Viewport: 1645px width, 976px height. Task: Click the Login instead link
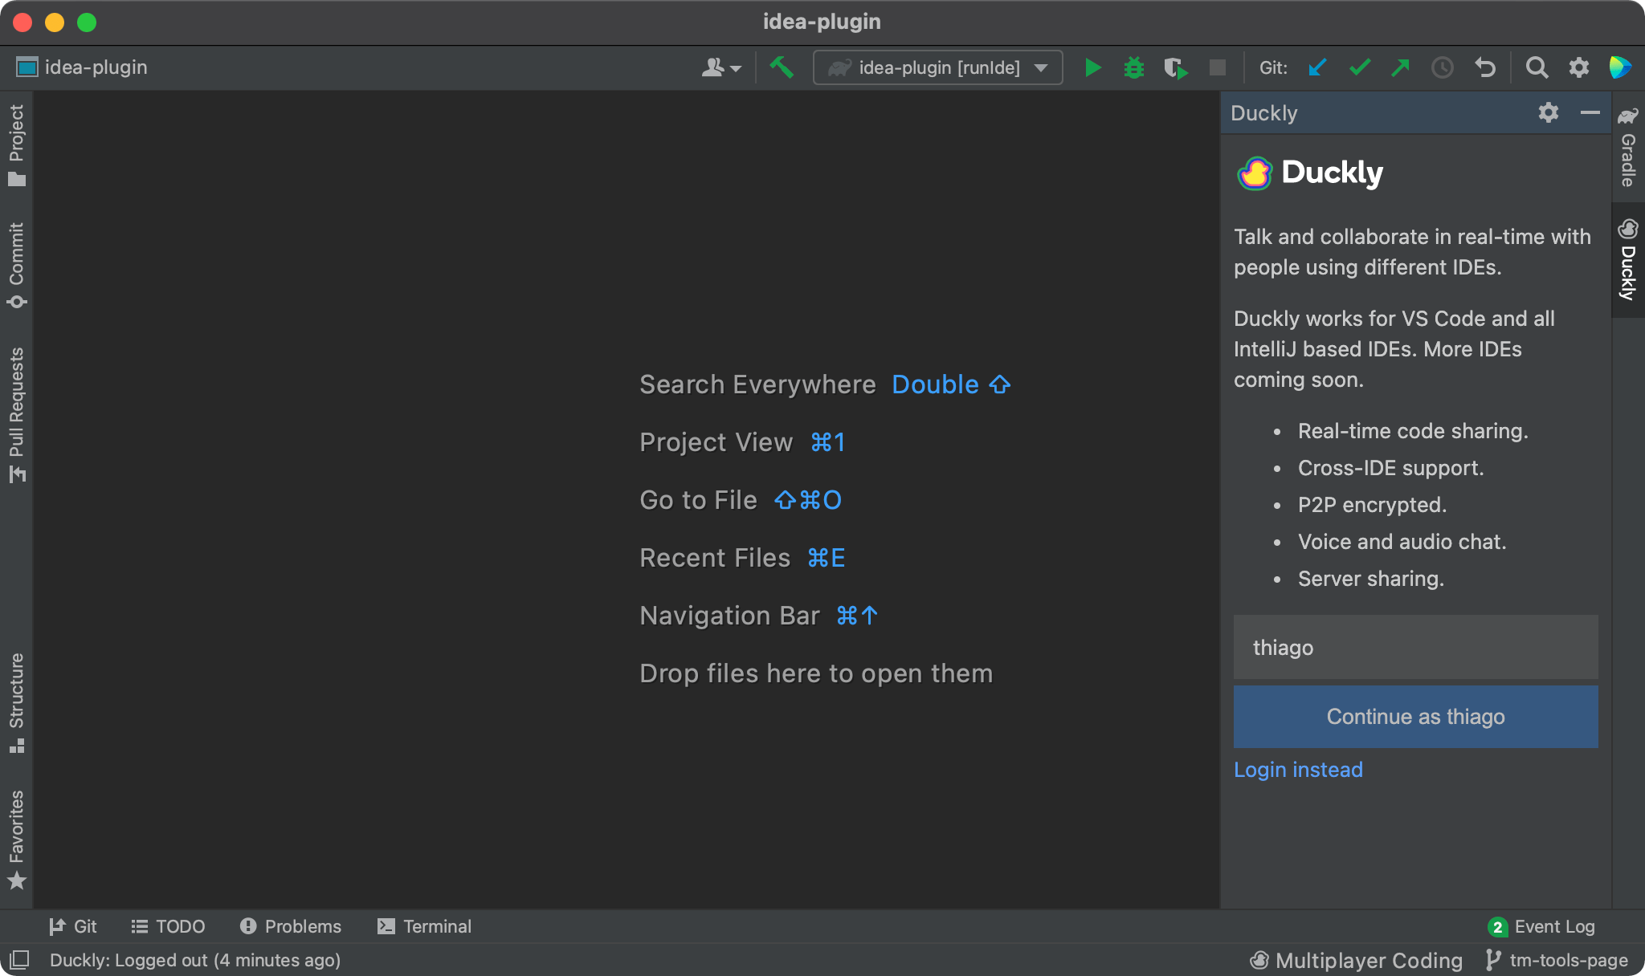pyautogui.click(x=1298, y=770)
